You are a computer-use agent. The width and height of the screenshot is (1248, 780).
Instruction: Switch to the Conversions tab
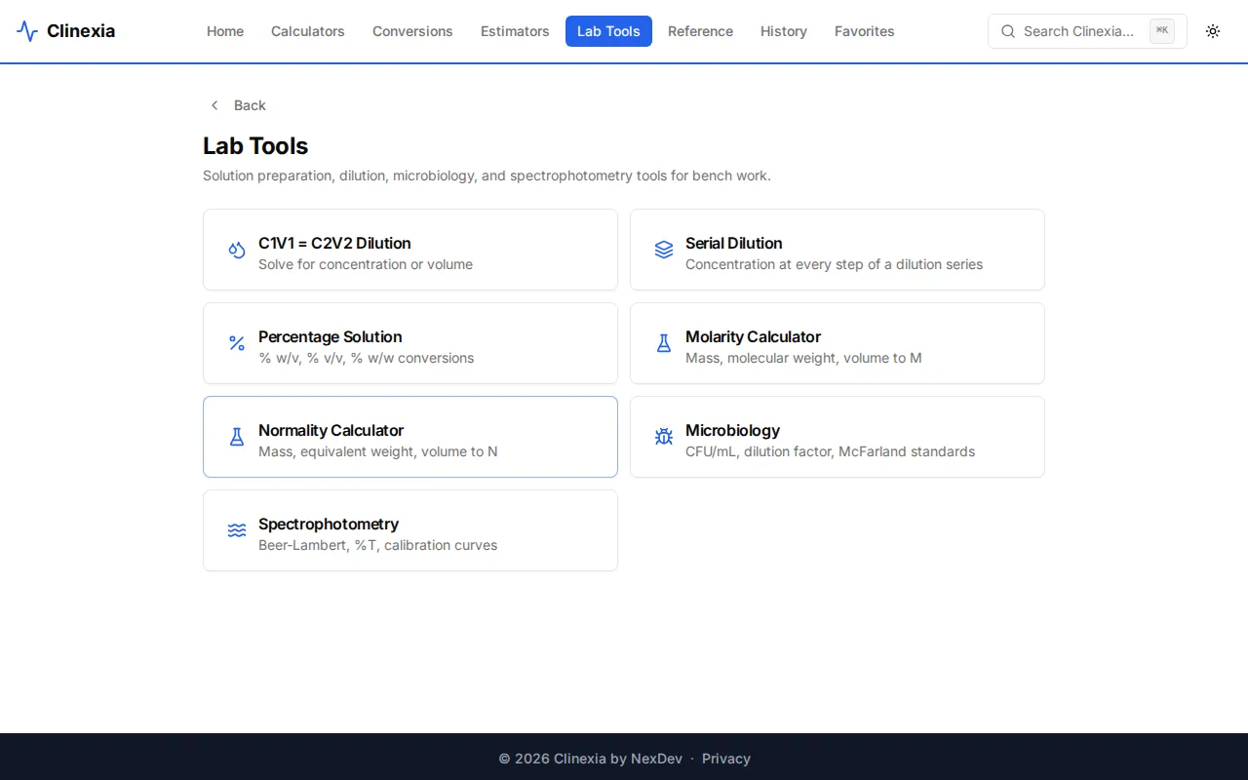coord(412,31)
